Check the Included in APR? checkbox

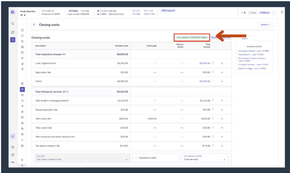[x=136, y=158]
